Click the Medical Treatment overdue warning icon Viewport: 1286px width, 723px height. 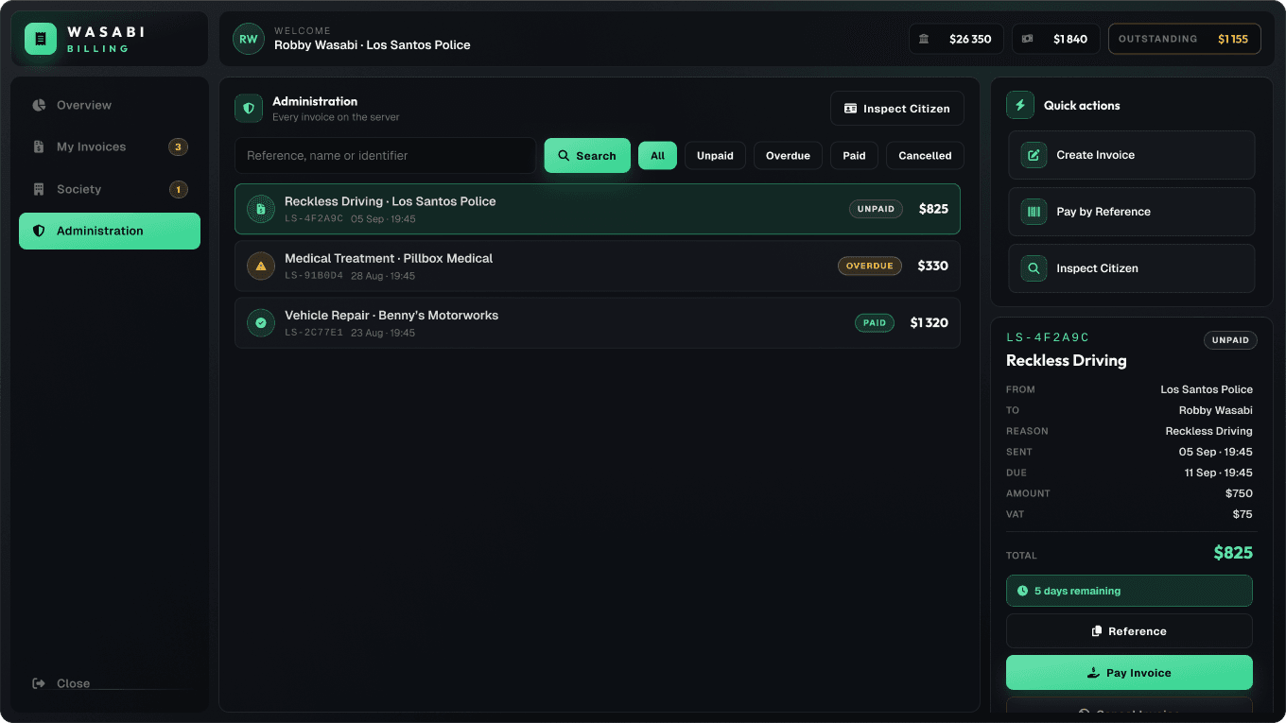261,266
